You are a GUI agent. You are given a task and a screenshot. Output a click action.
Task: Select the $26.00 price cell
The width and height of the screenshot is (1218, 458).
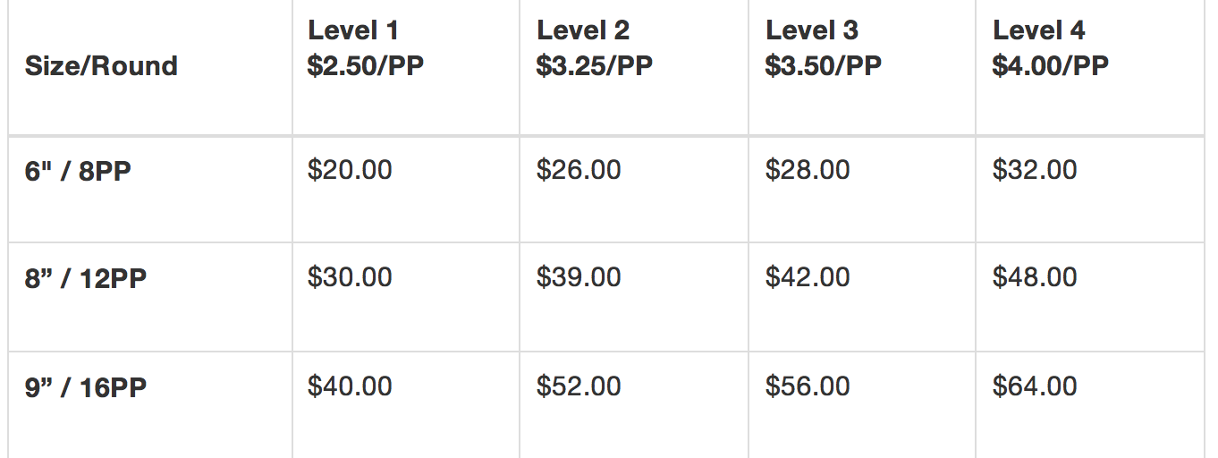pos(579,170)
